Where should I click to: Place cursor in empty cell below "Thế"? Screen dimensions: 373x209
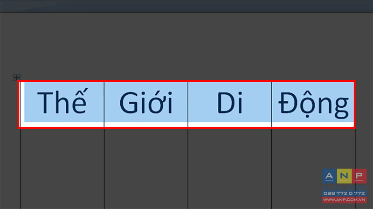pos(62,169)
